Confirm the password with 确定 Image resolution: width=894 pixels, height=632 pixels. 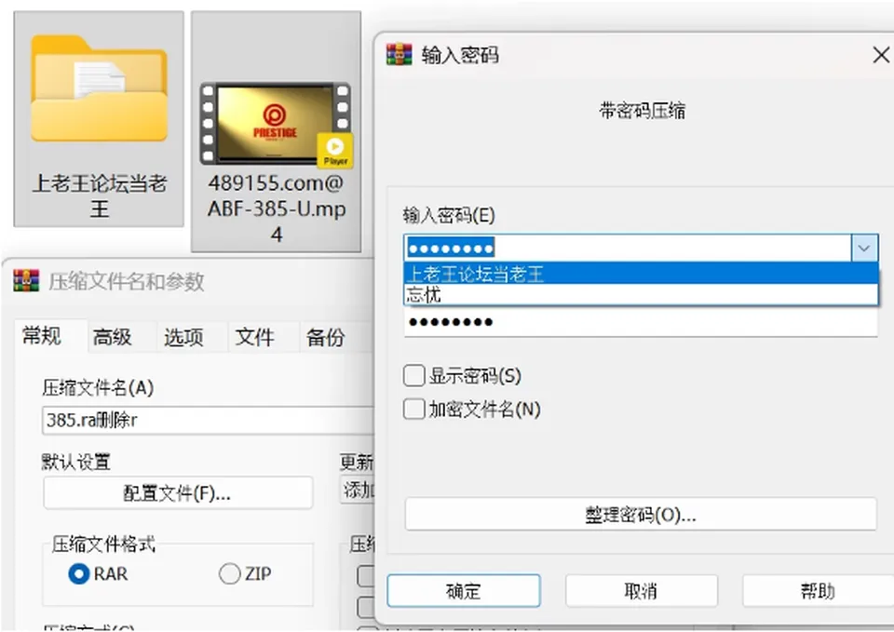coord(464,590)
